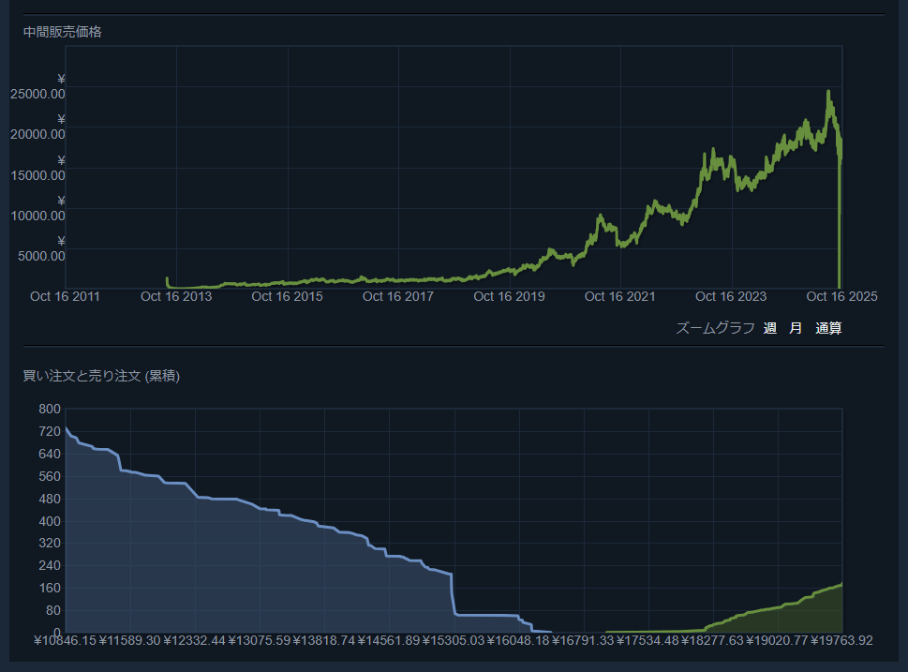Click the Oct 16 2023 date label

(731, 297)
